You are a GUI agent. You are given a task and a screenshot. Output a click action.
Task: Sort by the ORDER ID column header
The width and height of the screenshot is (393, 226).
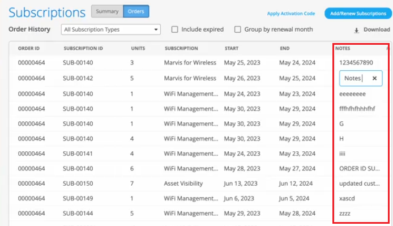[29, 48]
